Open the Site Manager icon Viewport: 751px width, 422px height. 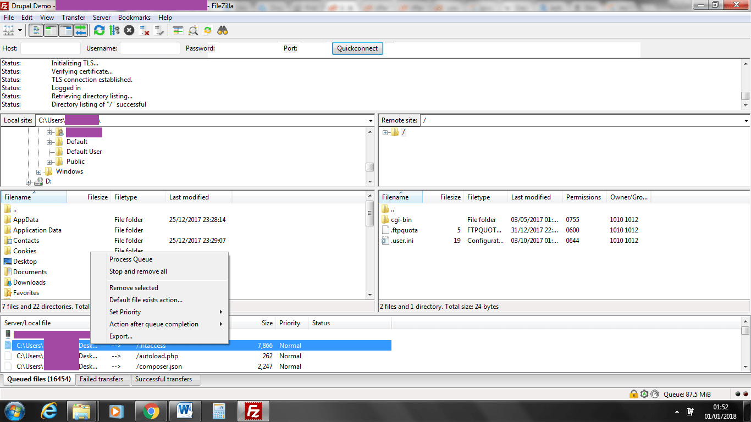click(8, 30)
